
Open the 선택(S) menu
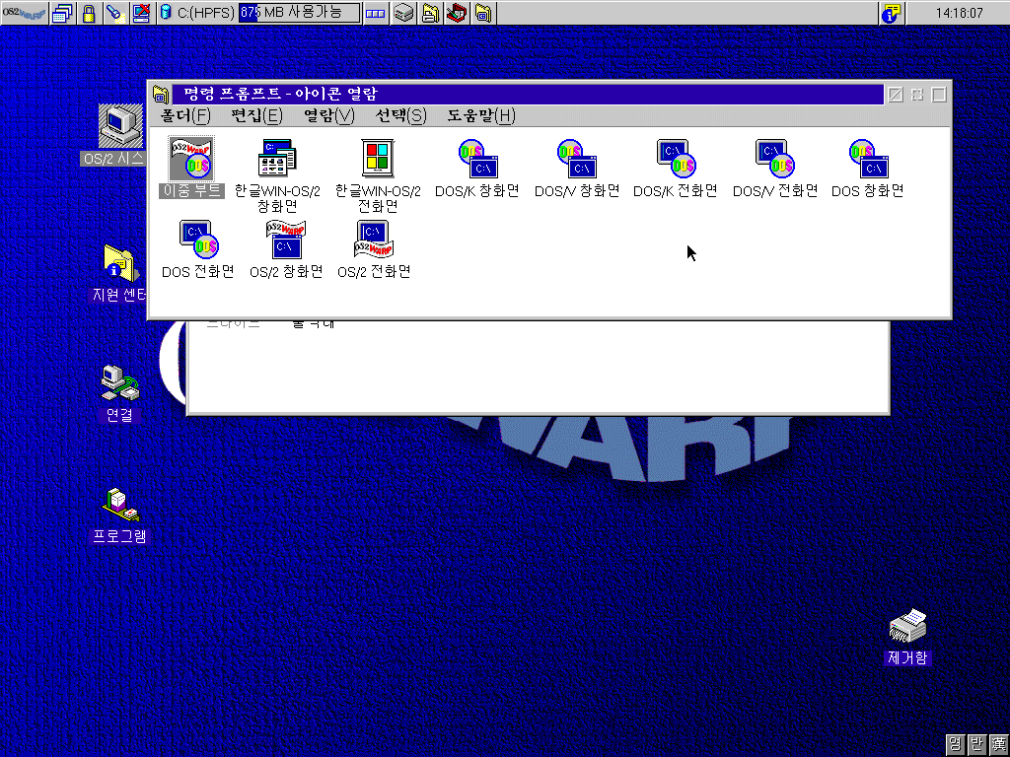tap(400, 116)
